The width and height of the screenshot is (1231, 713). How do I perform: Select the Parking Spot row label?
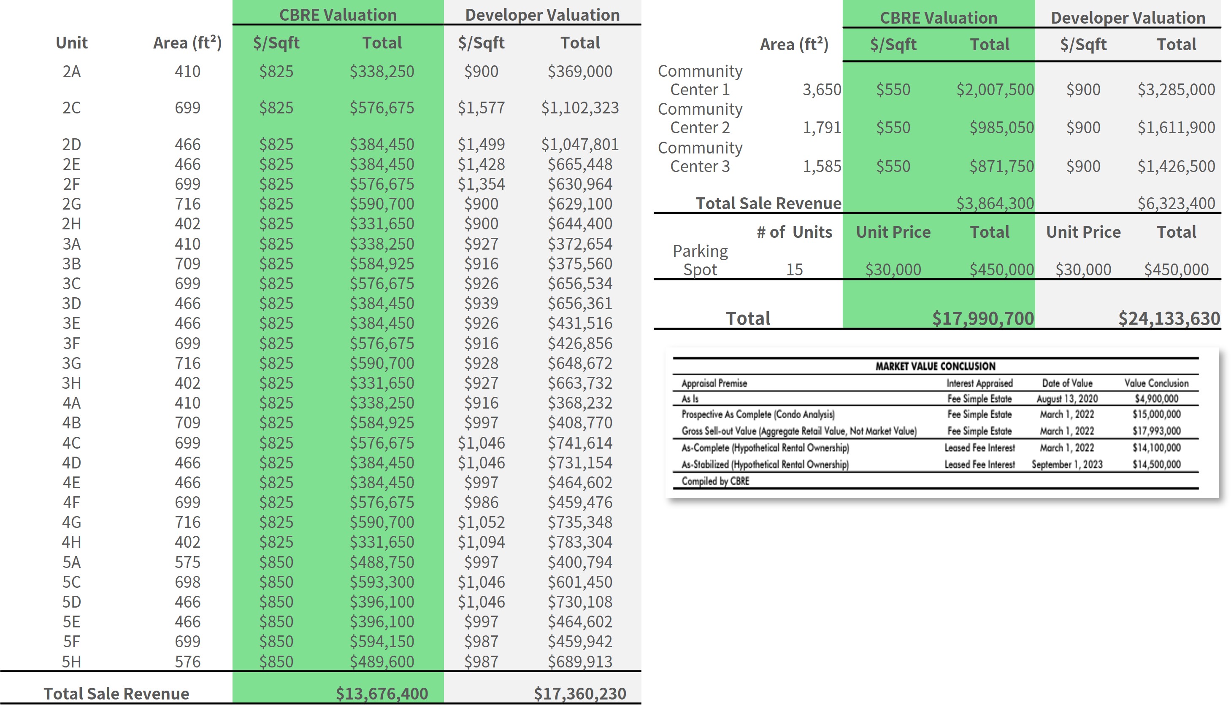[x=700, y=260]
